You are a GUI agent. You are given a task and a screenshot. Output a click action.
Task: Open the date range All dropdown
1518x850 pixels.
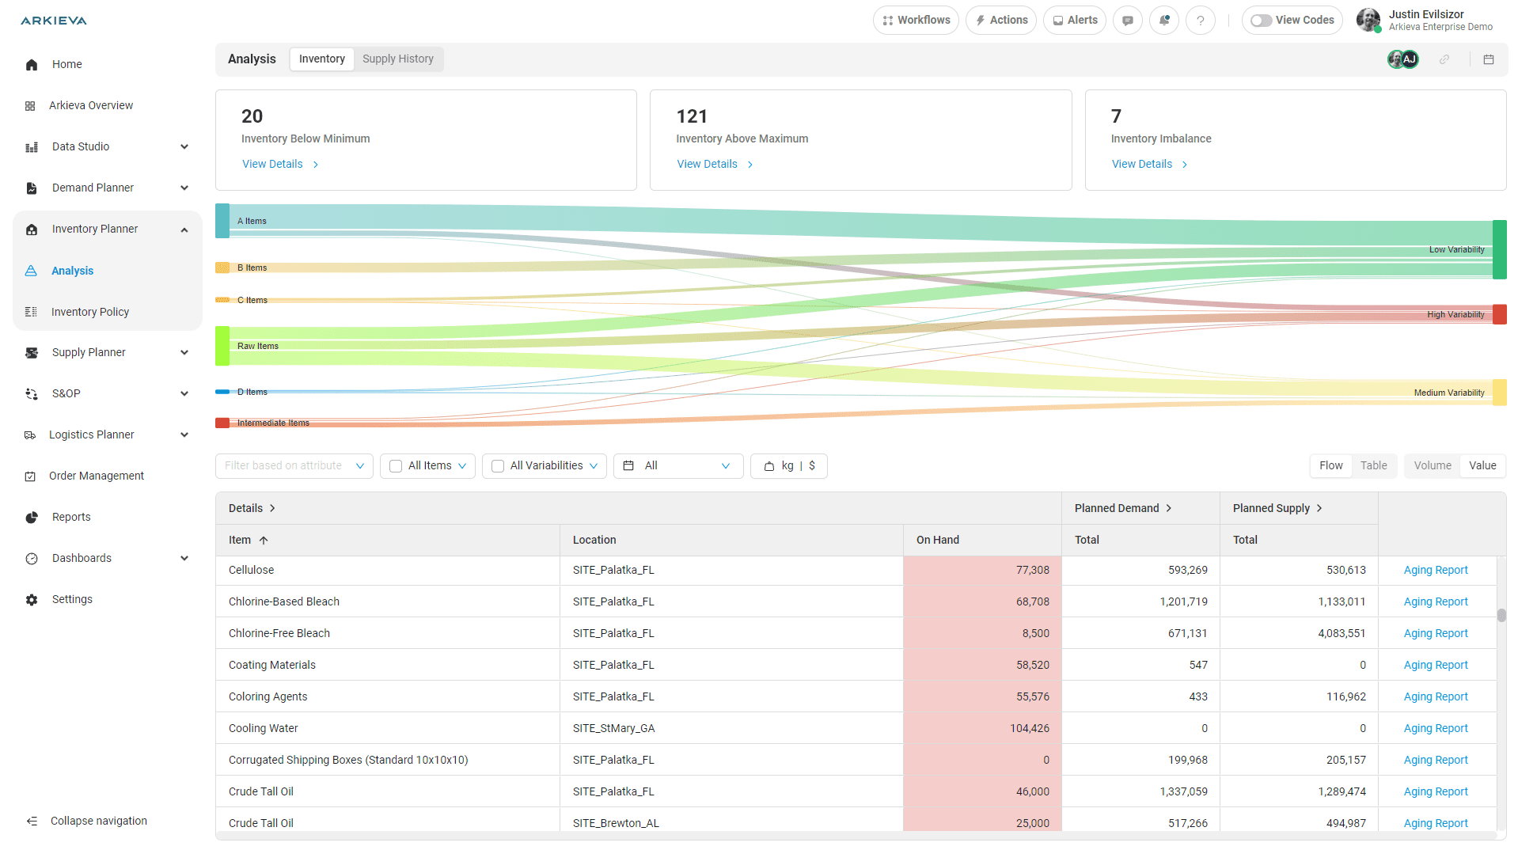(x=677, y=466)
